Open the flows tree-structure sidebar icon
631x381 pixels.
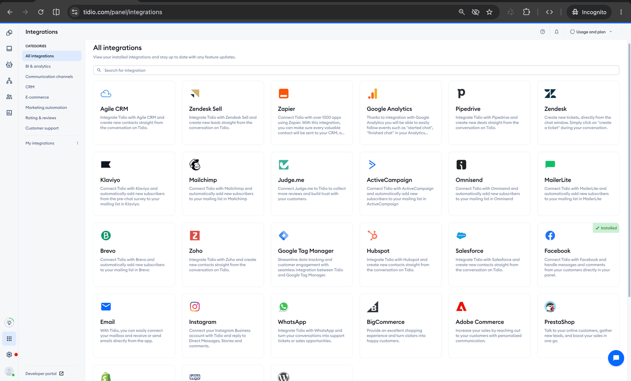pyautogui.click(x=9, y=81)
